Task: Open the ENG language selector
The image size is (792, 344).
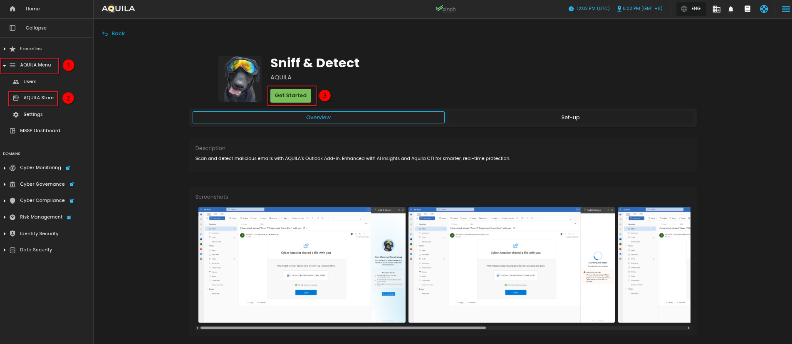Action: [691, 9]
